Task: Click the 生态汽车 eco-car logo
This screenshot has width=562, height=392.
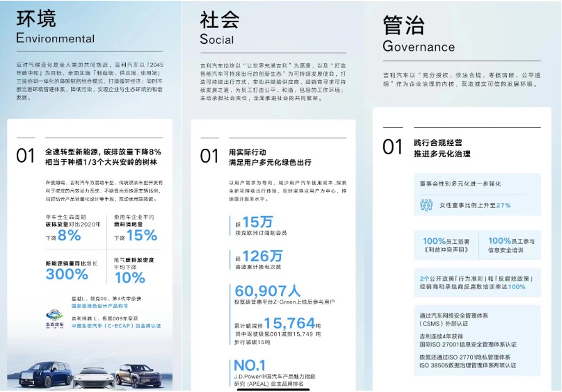Action: pyautogui.click(x=54, y=319)
